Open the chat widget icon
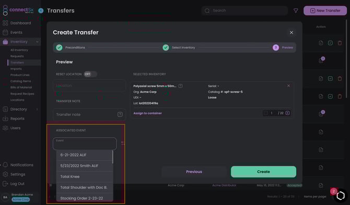Image resolution: width=350 pixels, height=205 pixels. pos(341,196)
